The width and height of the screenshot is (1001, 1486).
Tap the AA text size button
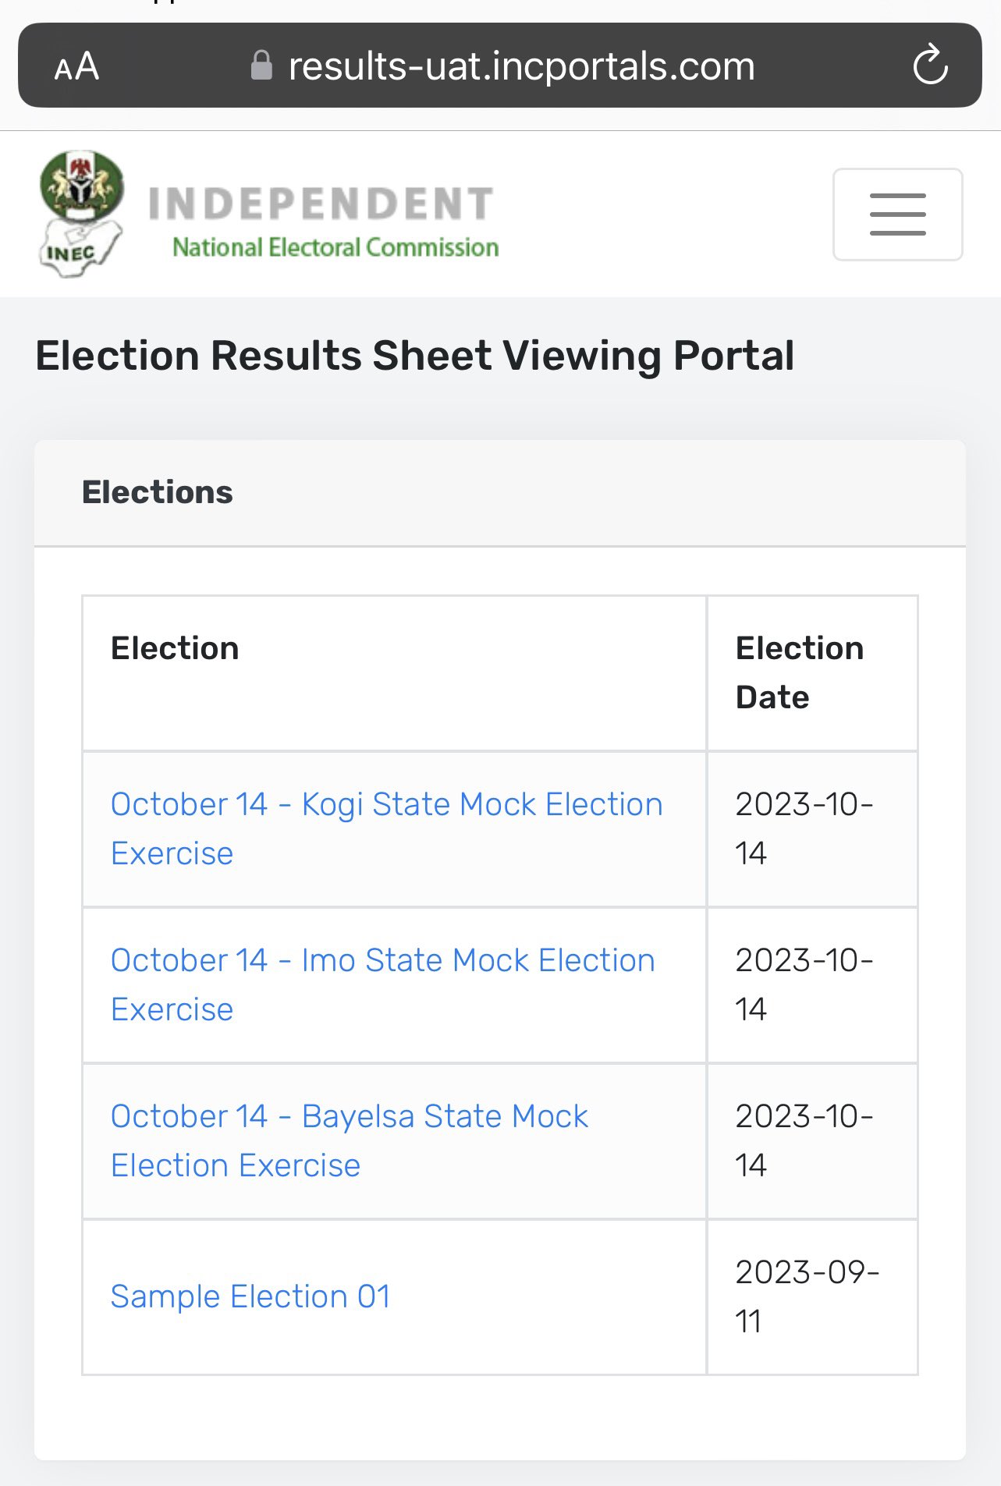[76, 66]
